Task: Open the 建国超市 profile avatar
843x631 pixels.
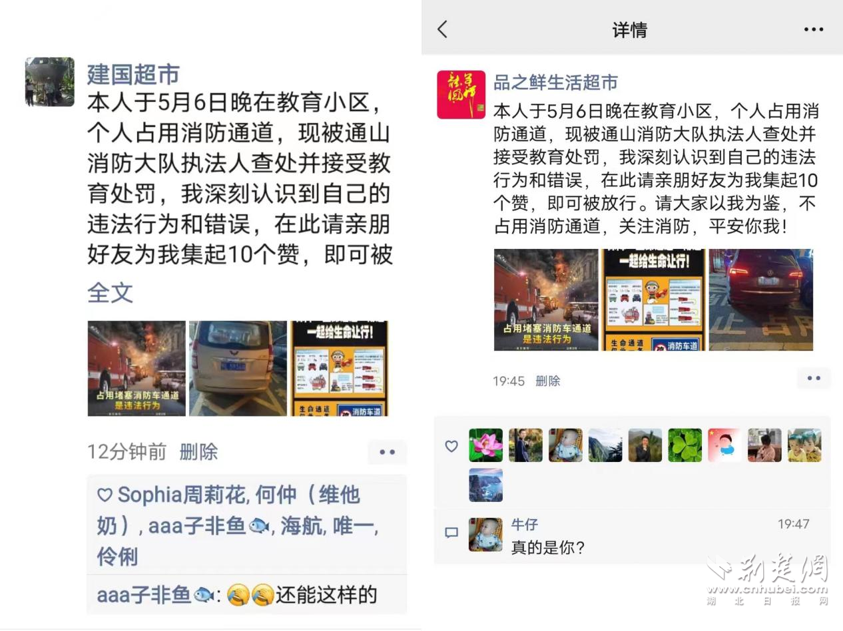Action: (x=50, y=82)
